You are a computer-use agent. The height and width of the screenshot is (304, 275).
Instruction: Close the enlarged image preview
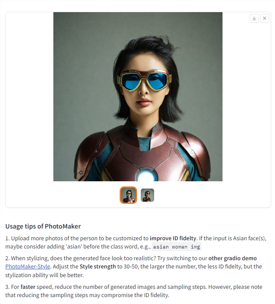(265, 18)
